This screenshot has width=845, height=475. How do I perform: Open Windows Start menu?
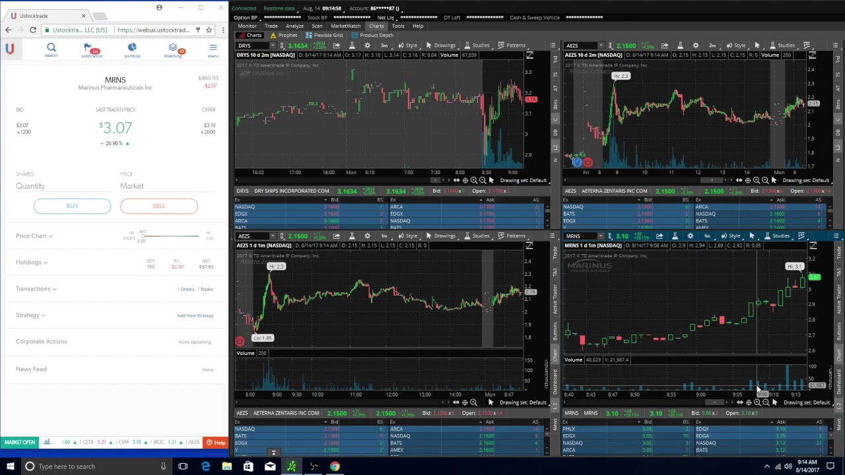tap(9, 466)
